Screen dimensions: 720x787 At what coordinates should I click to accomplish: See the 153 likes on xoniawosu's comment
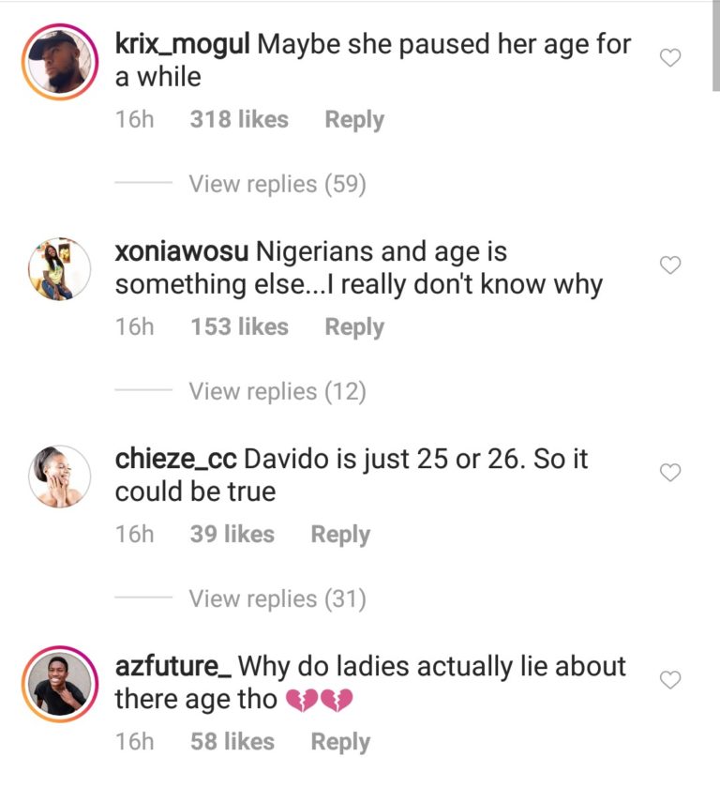pos(239,327)
